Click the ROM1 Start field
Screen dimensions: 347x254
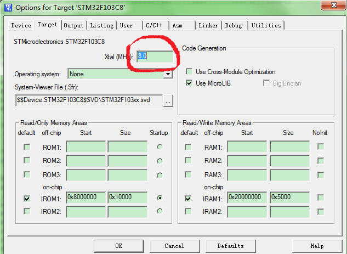coord(86,146)
